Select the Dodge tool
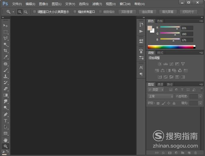This screenshot has height=156, width=205. pyautogui.click(x=6, y=108)
